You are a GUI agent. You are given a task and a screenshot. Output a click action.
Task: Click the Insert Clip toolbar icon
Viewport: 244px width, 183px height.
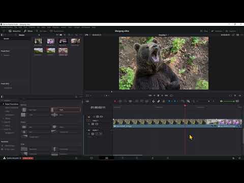137,101
